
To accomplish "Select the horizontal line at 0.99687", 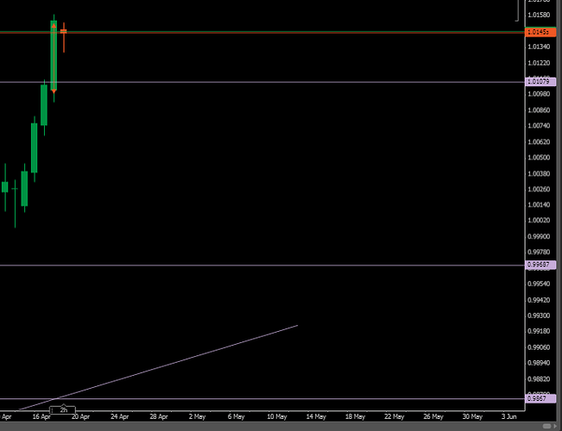I will (x=262, y=265).
